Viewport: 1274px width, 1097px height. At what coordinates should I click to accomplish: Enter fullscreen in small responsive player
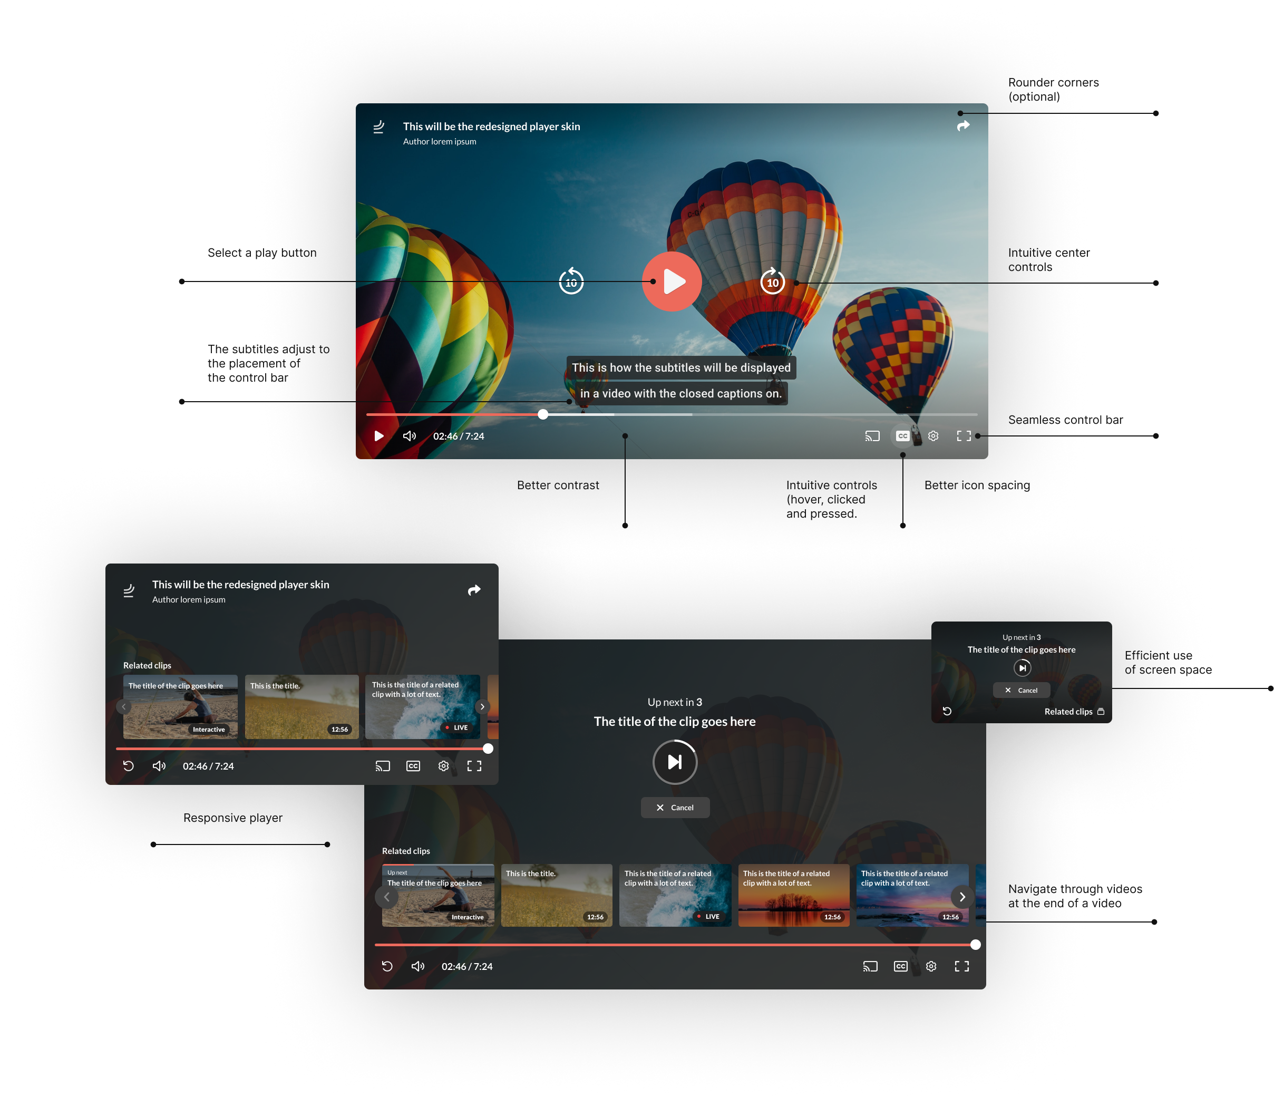(474, 766)
